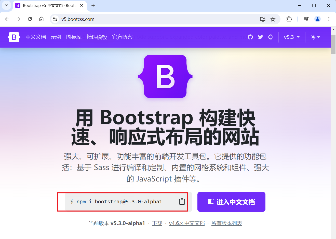Expand the light/dark theme dropdown
This screenshot has width=336, height=239.
click(315, 37)
